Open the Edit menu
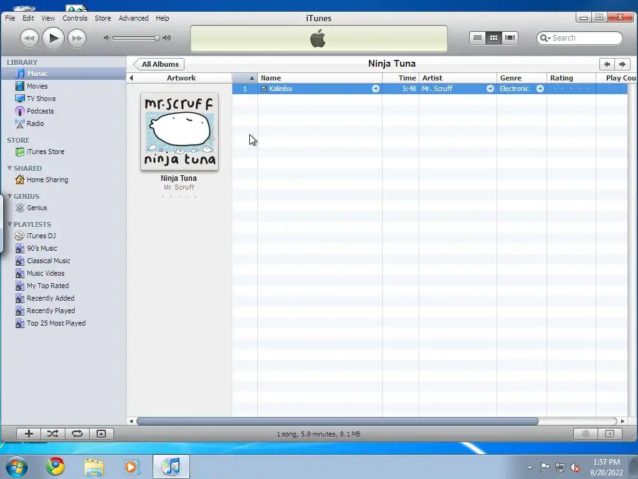This screenshot has width=638, height=479. 28,18
